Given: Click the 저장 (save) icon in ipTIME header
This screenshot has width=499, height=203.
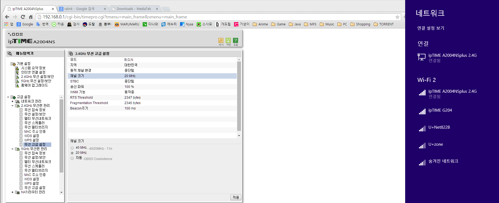Looking at the screenshot, I should point(228,41).
